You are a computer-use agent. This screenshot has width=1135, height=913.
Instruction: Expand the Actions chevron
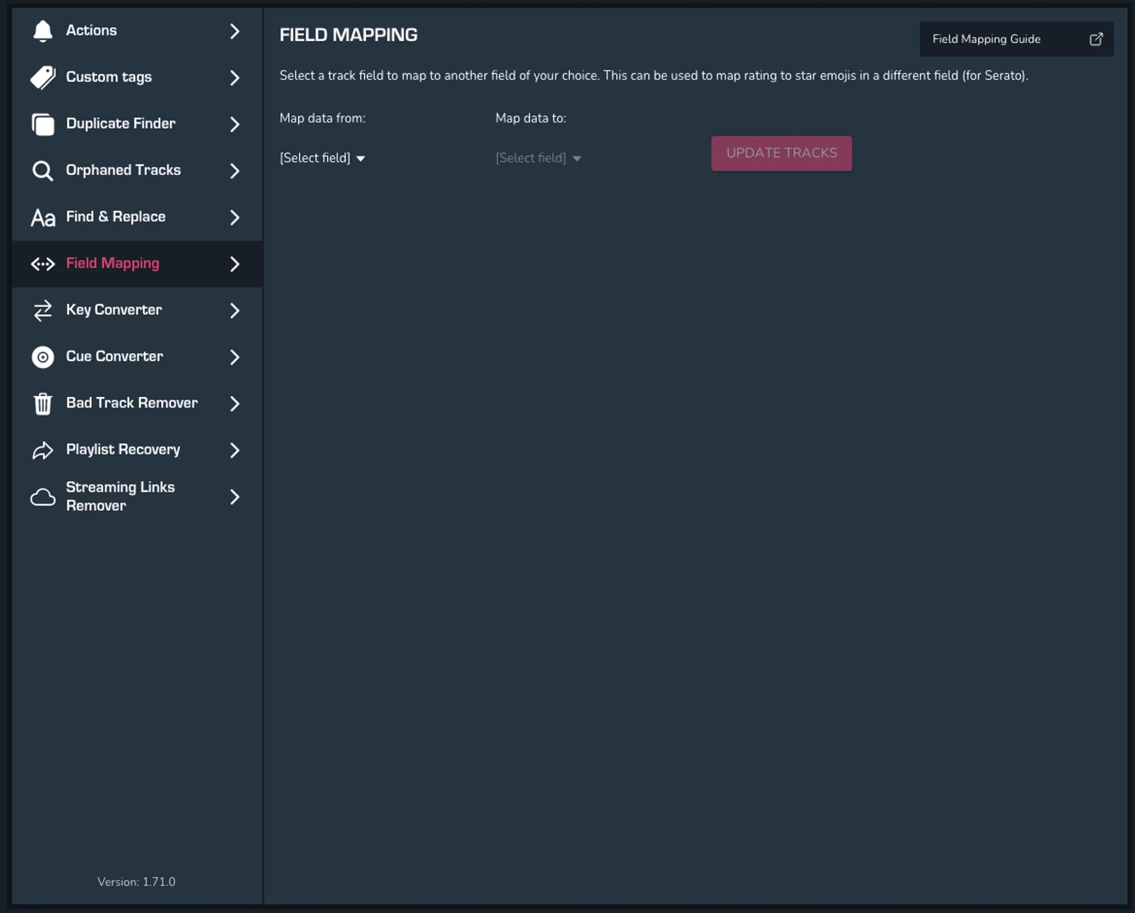click(235, 31)
